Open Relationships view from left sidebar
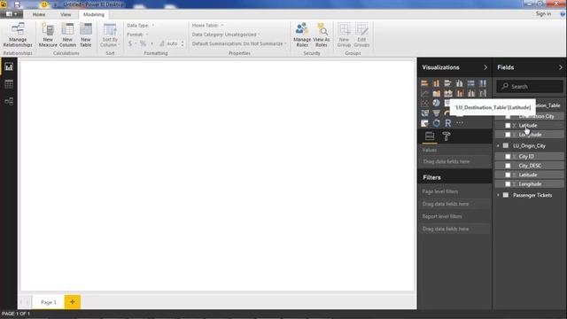Screen dimensions: 567x319 9,101
